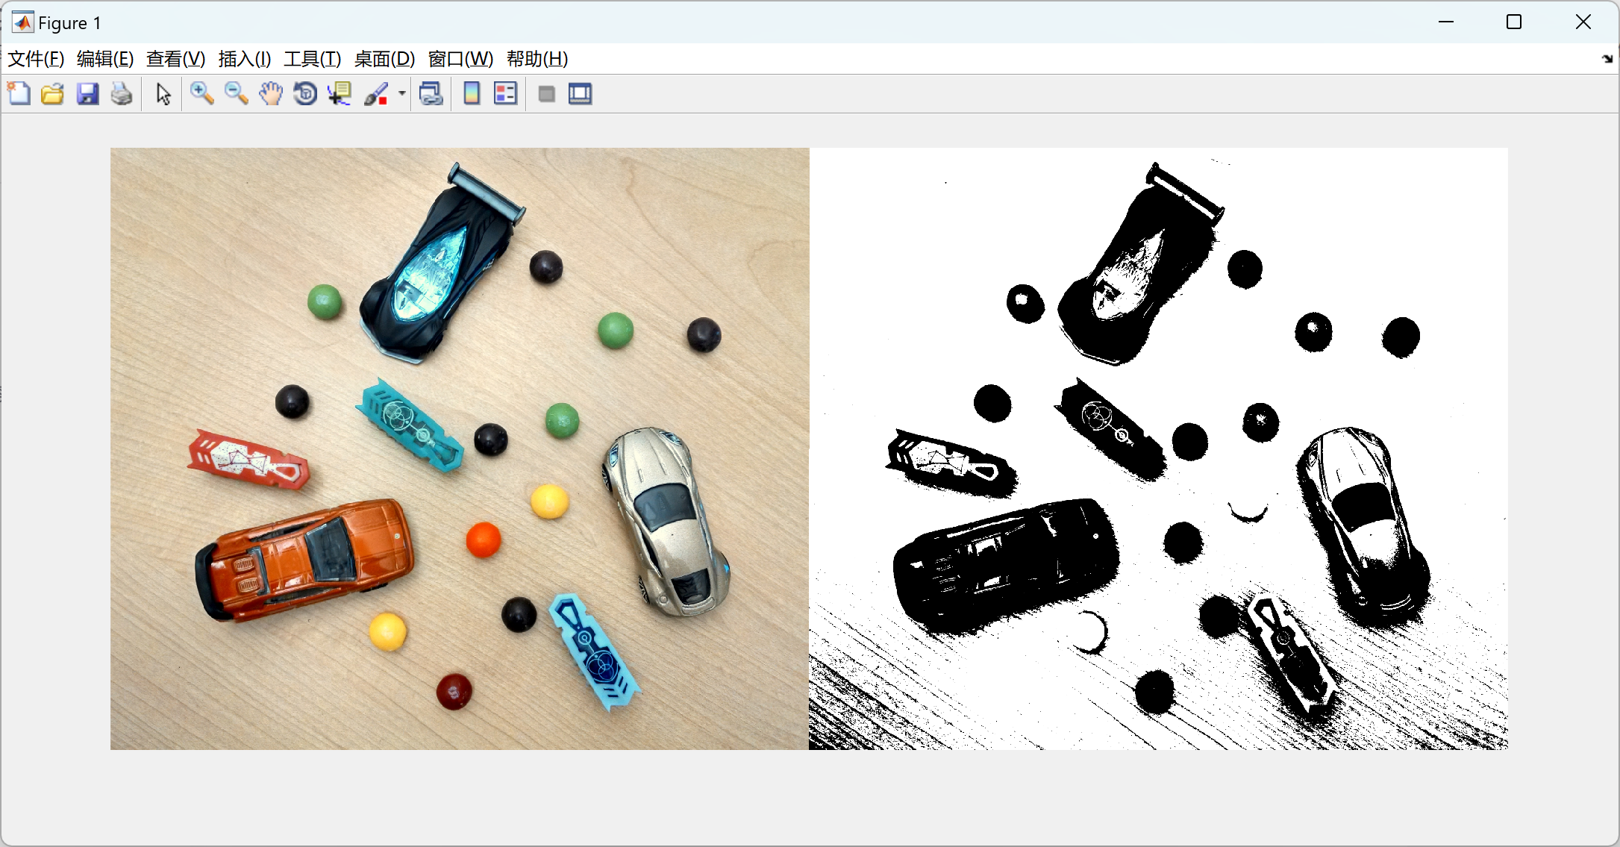The image size is (1620, 847).
Task: Enable the Data Cursor tool
Action: pyautogui.click(x=340, y=94)
